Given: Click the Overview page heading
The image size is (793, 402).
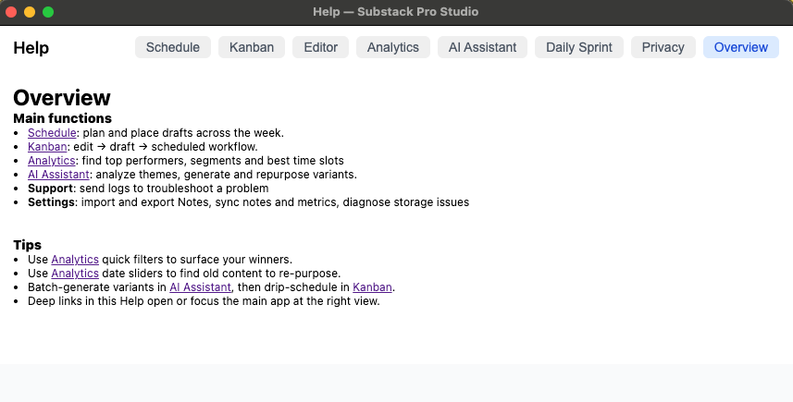Looking at the screenshot, I should [62, 97].
